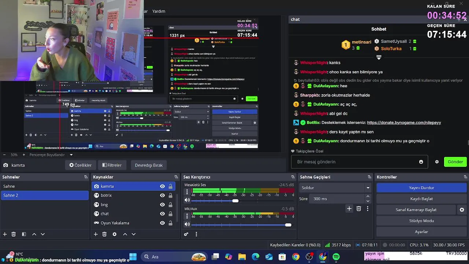
Task: Delete the scene transition with the trash icon
Action: [359, 209]
